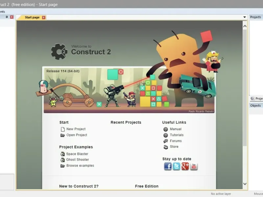Click the Space Blaster gear icon
Viewport: 263px width, 197px height.
[62, 154]
